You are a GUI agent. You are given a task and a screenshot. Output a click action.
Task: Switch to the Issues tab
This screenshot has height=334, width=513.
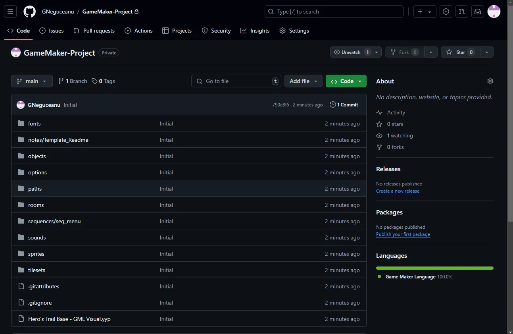pyautogui.click(x=52, y=31)
